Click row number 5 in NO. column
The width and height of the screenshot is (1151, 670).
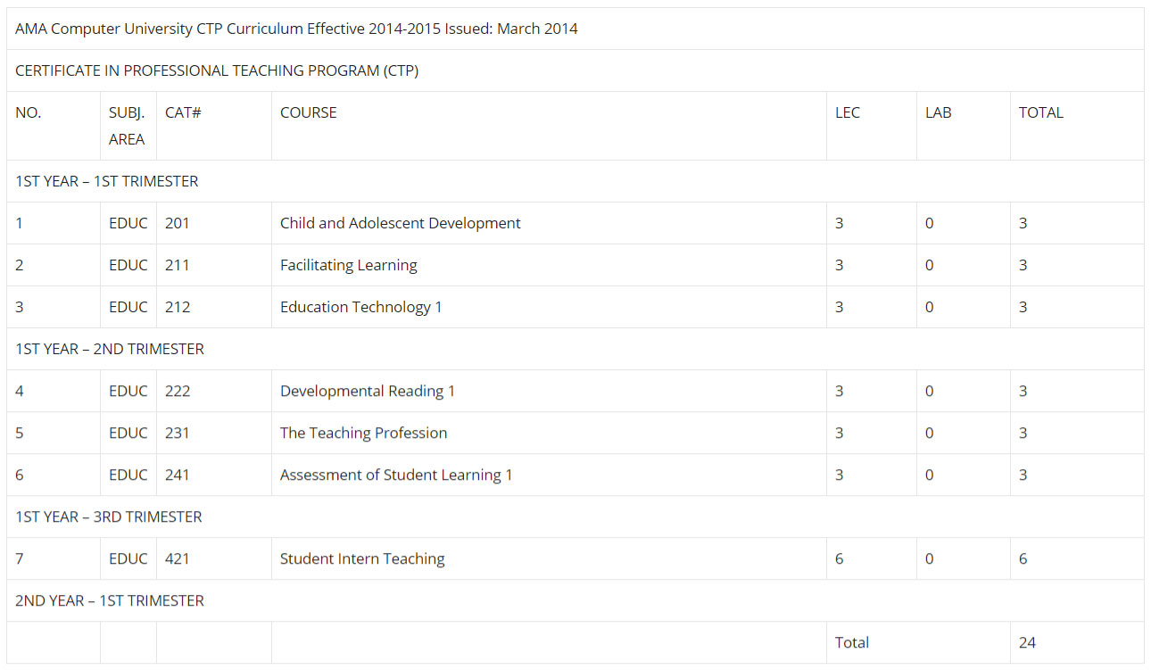click(x=20, y=433)
